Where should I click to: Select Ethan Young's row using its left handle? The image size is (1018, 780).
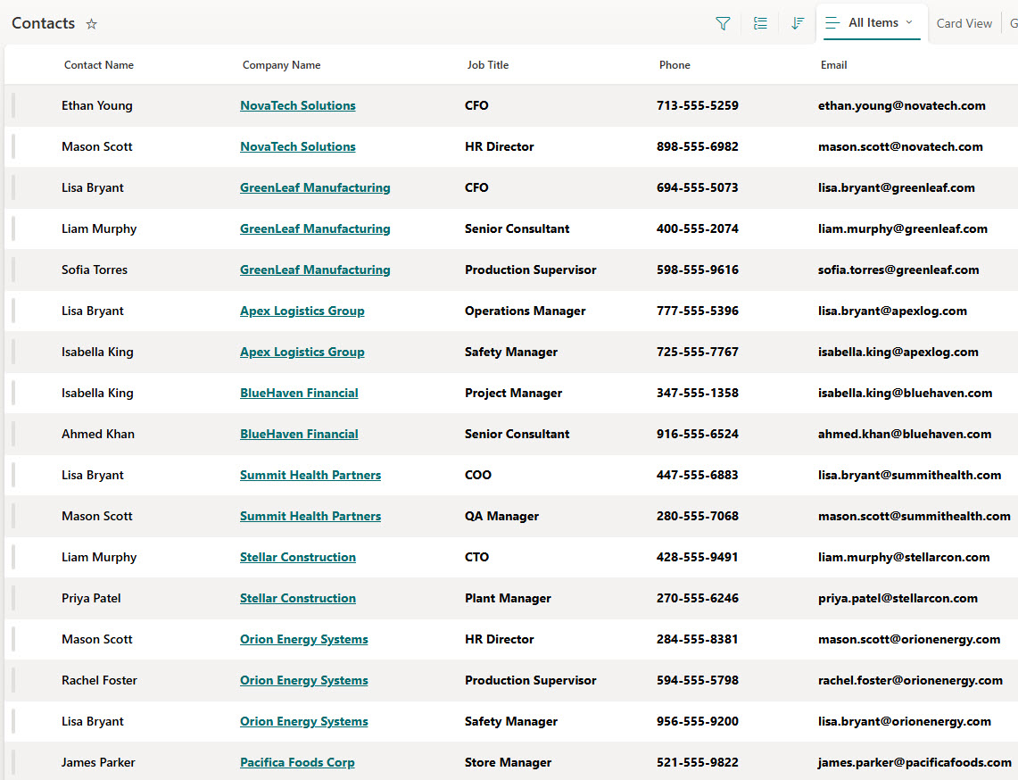pyautogui.click(x=13, y=105)
